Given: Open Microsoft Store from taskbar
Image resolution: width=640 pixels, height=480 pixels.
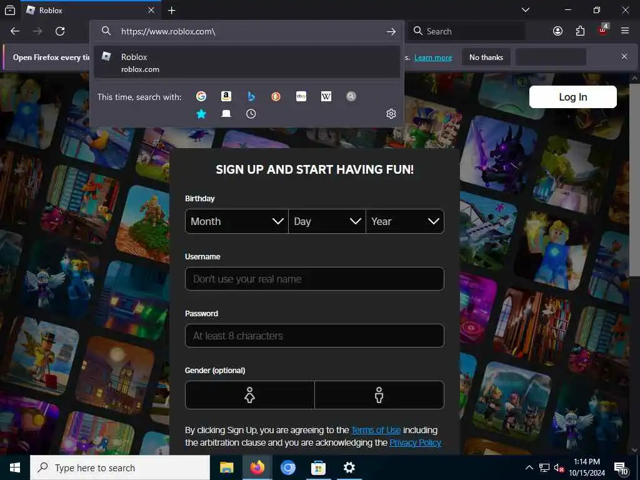Looking at the screenshot, I should (318, 467).
